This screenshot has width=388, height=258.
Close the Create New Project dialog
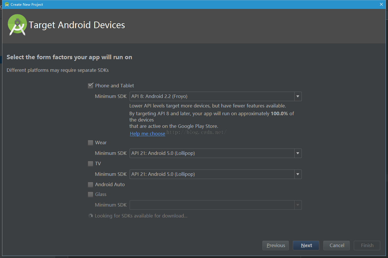click(381, 4)
